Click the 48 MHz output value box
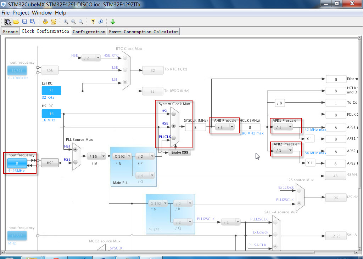This screenshot has height=259, width=363. coord(335,176)
